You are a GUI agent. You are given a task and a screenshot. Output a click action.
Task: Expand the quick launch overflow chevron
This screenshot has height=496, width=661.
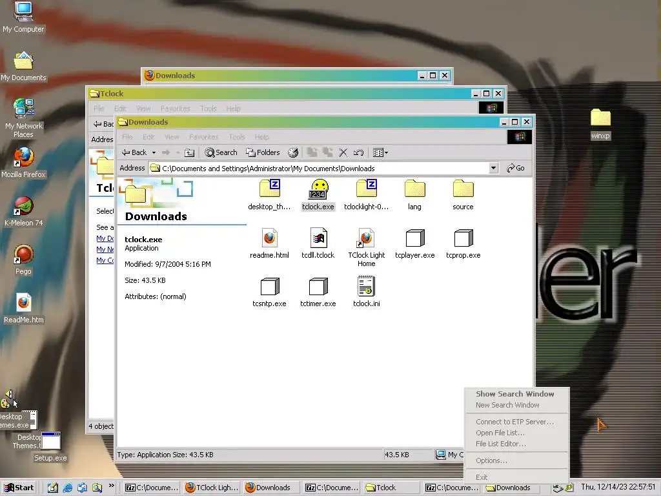click(111, 486)
